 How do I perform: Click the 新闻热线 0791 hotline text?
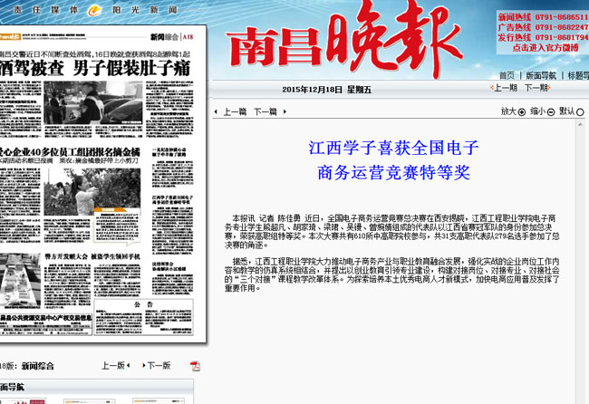[543, 17]
